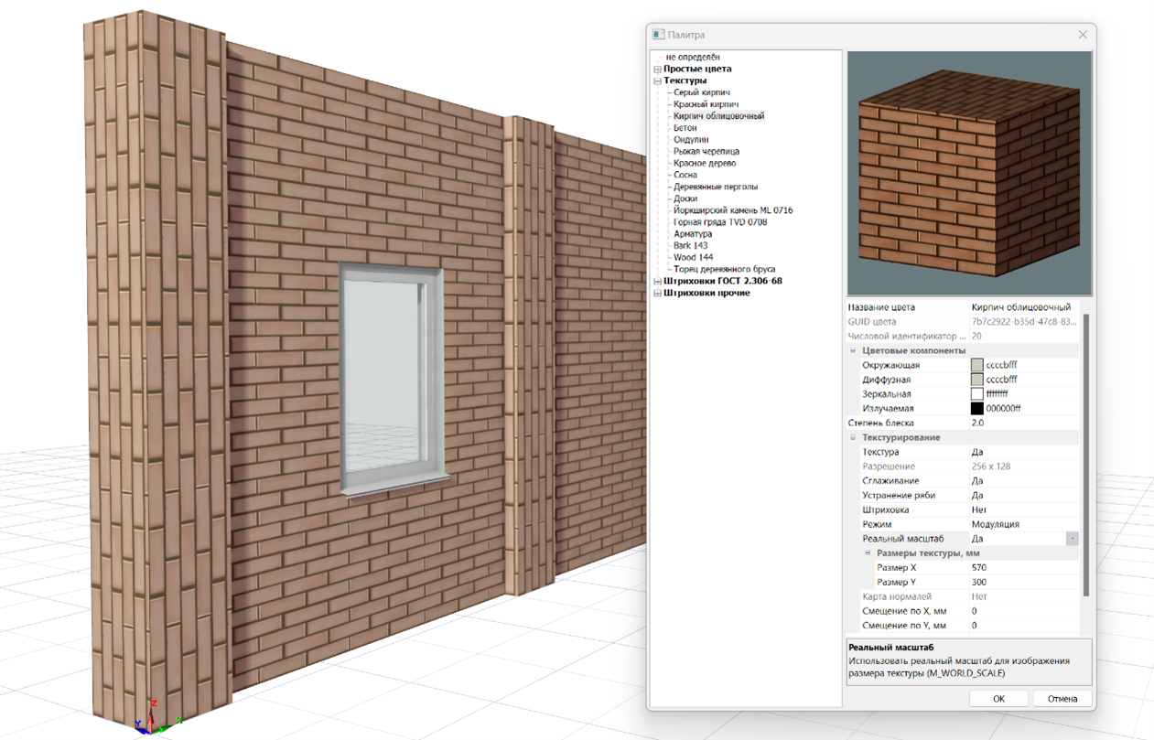
Task: Expand the Штриховки ГОСТ 2.306-68 group
Action: click(657, 282)
